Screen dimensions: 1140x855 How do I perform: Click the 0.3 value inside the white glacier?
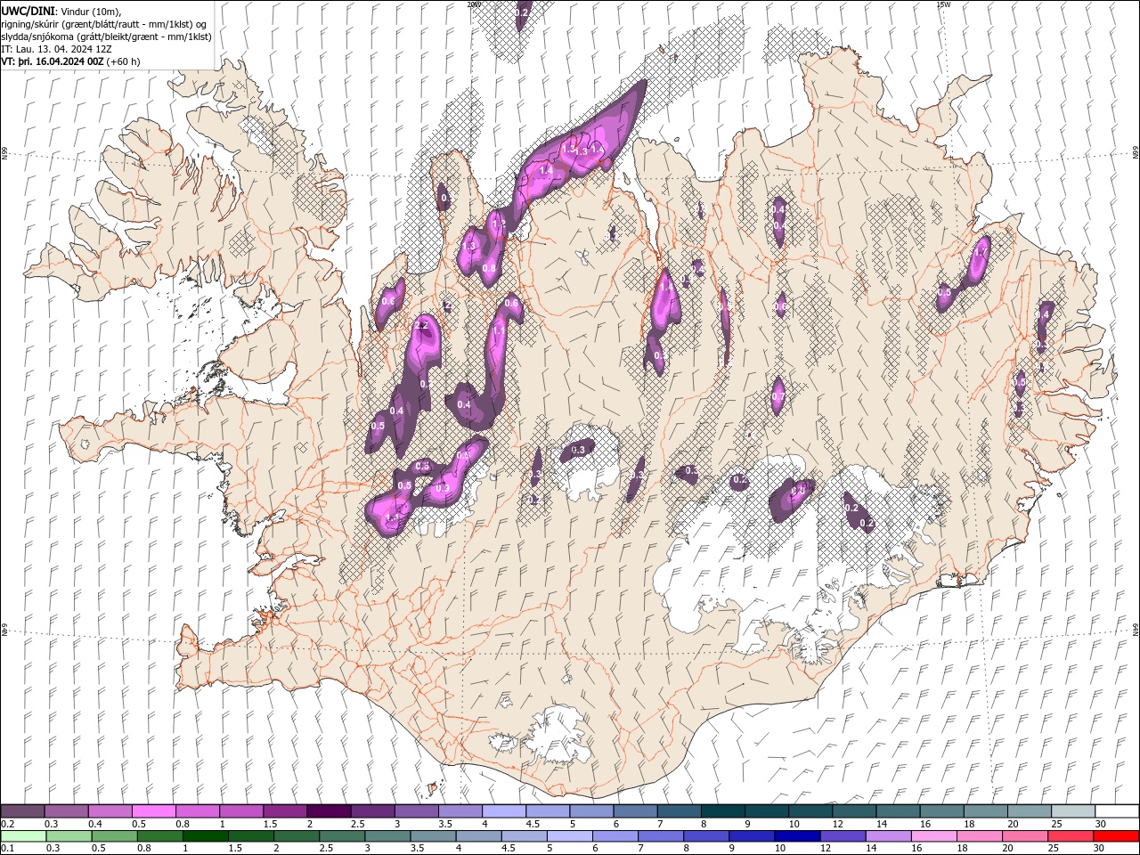coord(578,450)
